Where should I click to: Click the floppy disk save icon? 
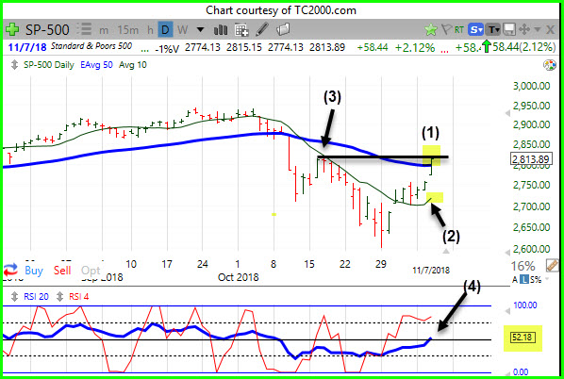(509, 29)
